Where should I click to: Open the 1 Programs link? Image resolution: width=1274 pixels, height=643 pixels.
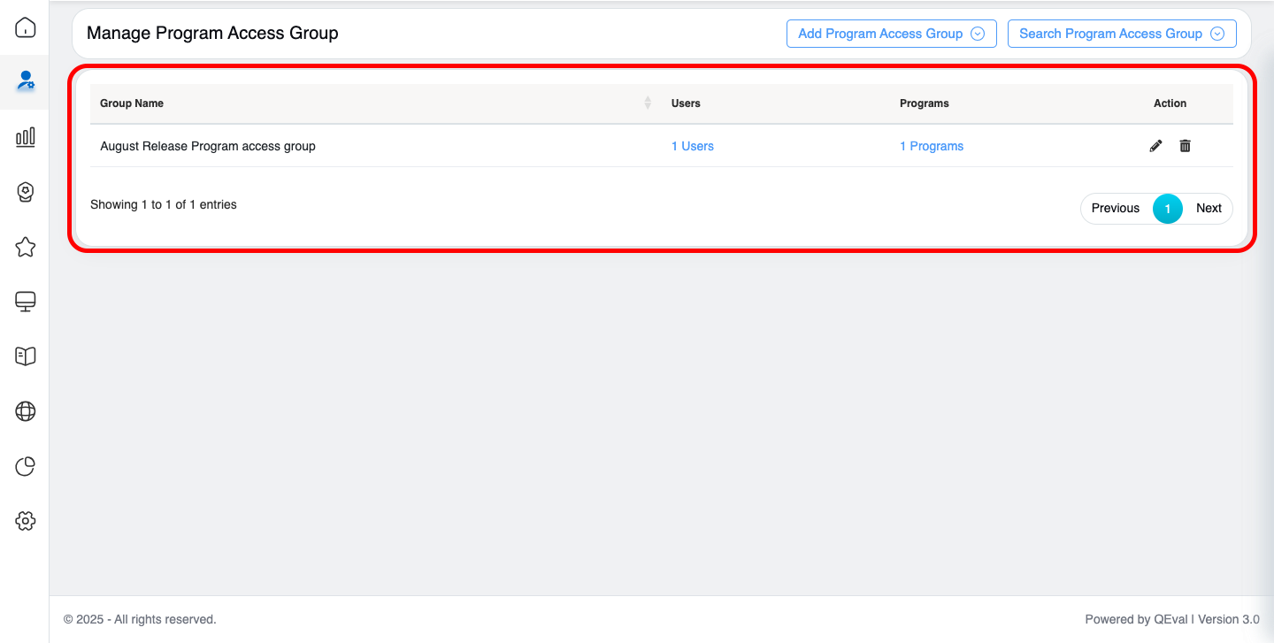(931, 147)
